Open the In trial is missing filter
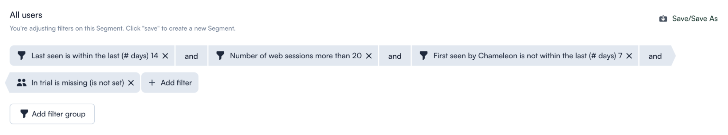This screenshot has width=728, height=135. click(78, 83)
